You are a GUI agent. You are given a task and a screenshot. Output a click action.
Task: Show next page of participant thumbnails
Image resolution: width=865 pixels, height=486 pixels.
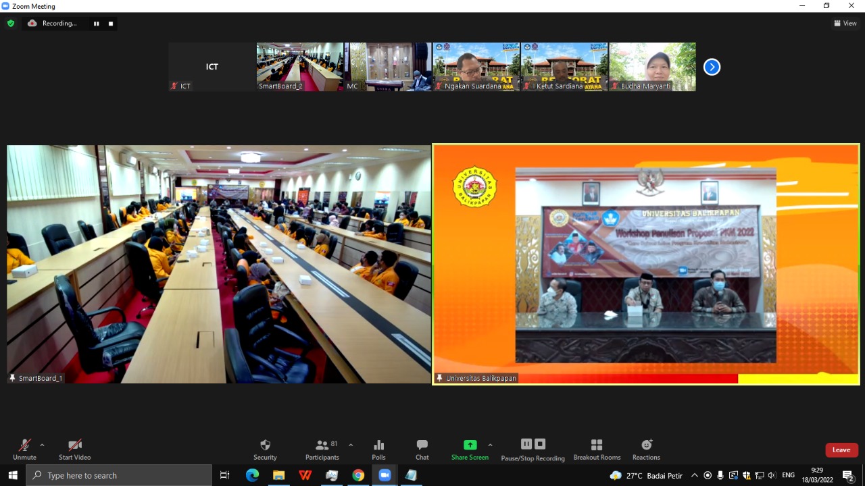(x=712, y=67)
